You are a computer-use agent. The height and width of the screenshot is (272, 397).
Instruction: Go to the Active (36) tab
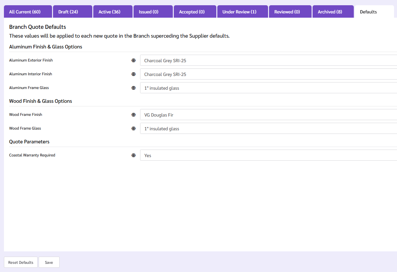point(113,12)
